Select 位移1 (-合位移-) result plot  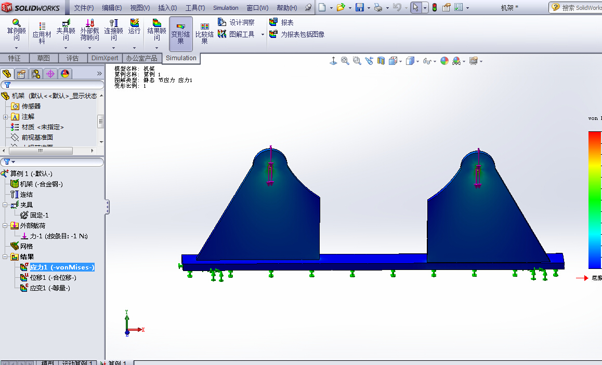click(53, 278)
